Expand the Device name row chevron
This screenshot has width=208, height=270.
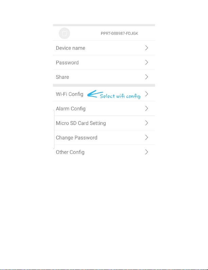coord(146,48)
